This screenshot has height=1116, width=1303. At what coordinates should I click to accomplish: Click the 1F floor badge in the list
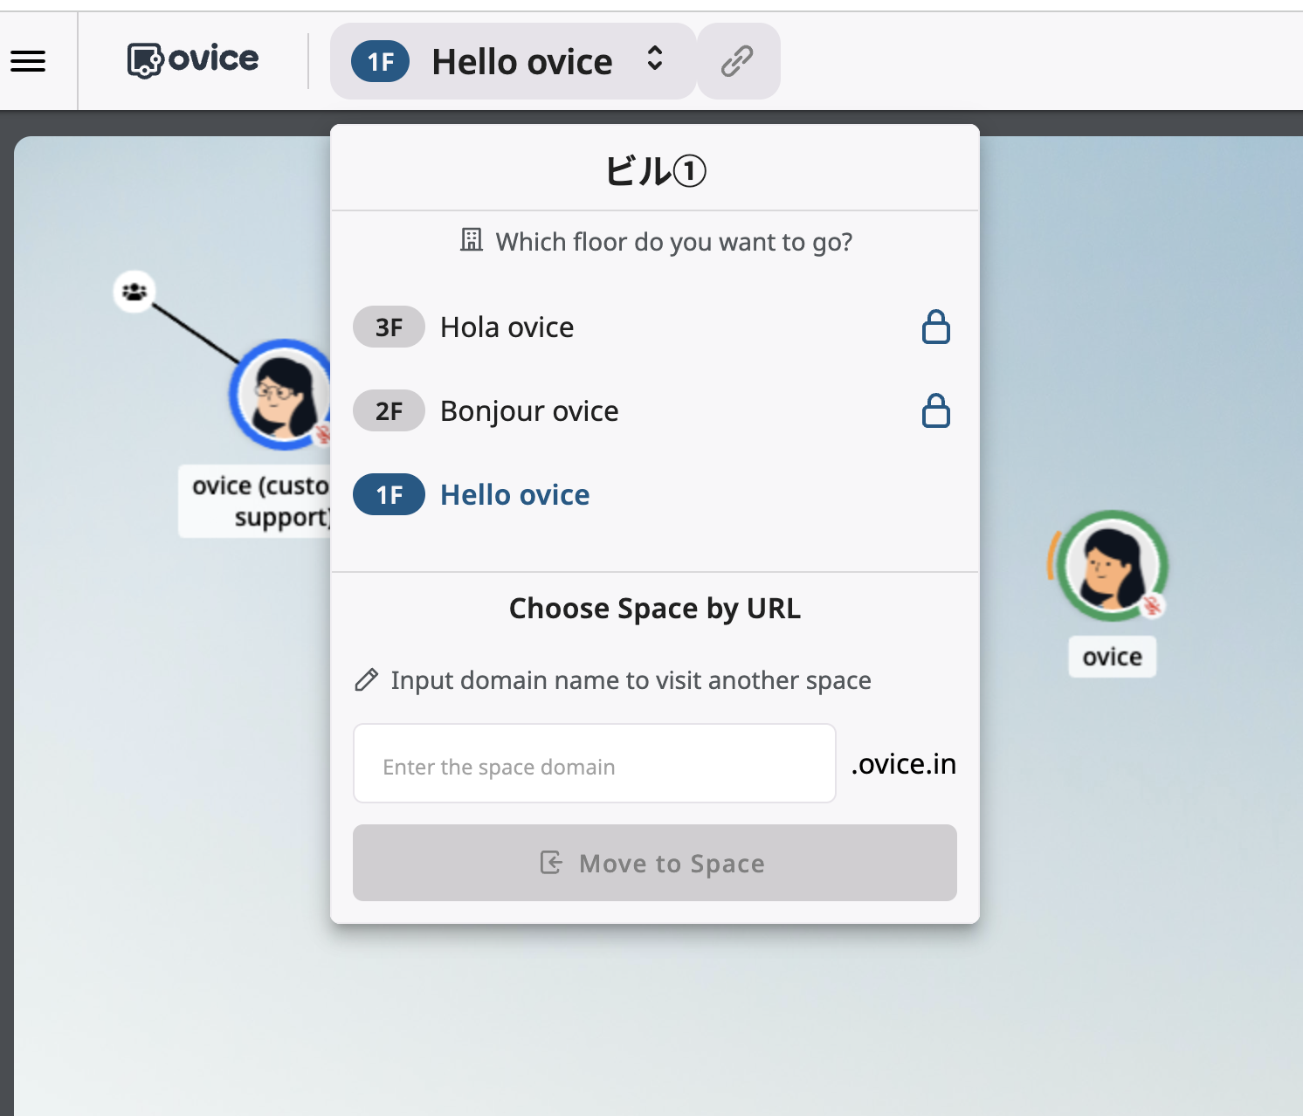pyautogui.click(x=389, y=494)
